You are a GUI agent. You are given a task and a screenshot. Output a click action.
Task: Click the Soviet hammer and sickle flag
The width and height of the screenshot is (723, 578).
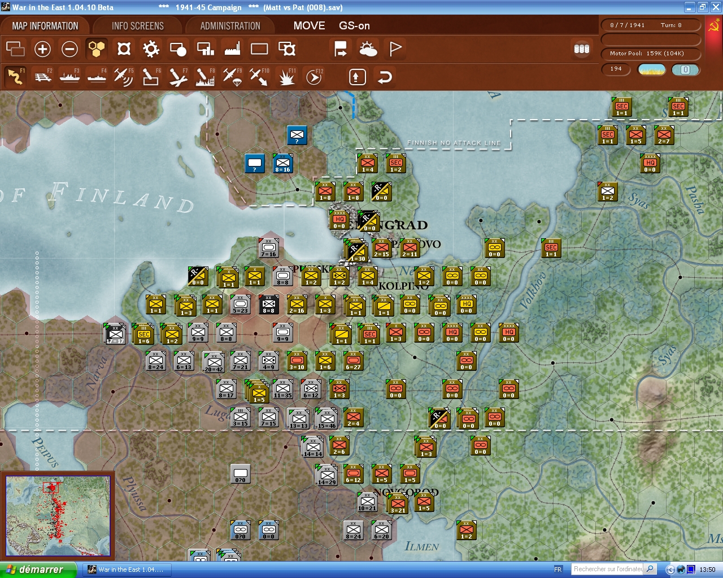[714, 26]
